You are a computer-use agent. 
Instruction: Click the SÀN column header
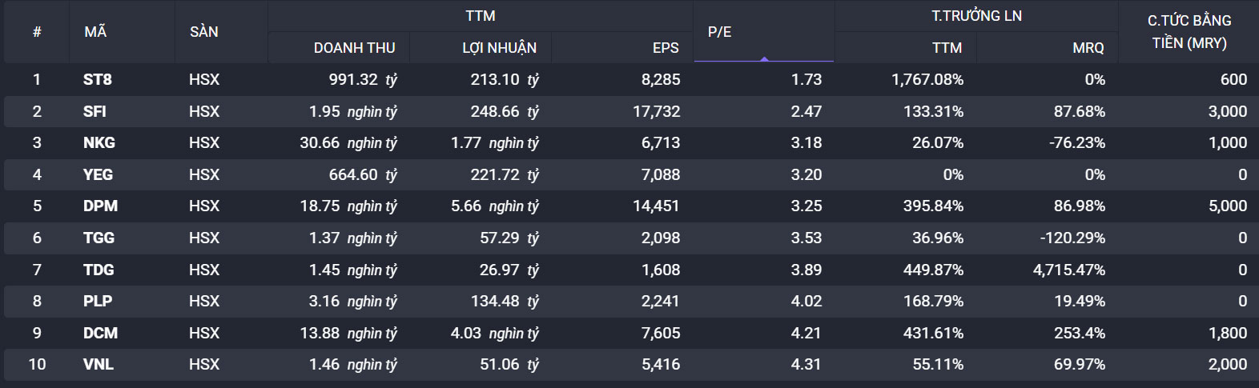[x=203, y=32]
